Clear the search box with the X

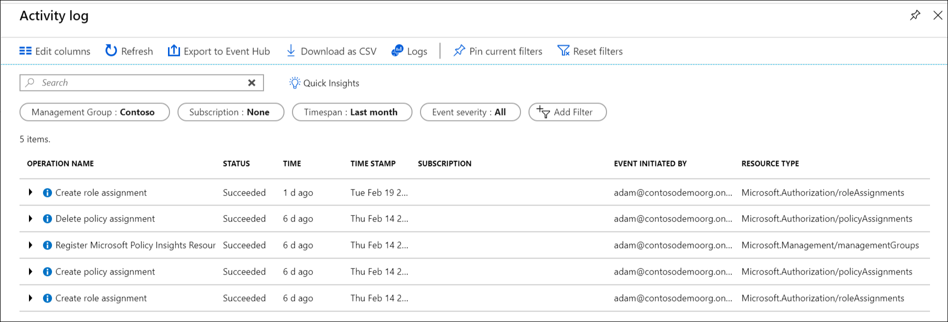252,83
